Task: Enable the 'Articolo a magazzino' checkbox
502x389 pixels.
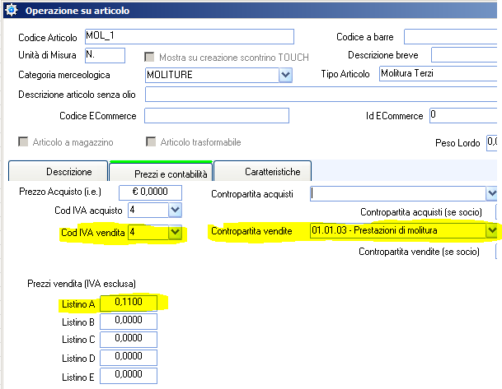Action: pyautogui.click(x=23, y=142)
